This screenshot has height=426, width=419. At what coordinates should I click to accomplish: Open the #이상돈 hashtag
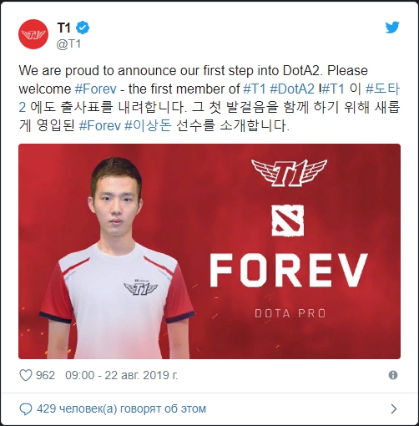point(148,125)
